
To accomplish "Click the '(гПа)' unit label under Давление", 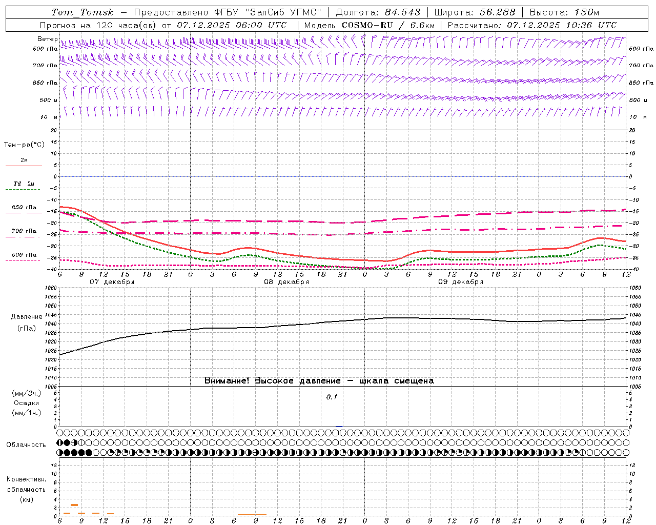I will tap(27, 329).
